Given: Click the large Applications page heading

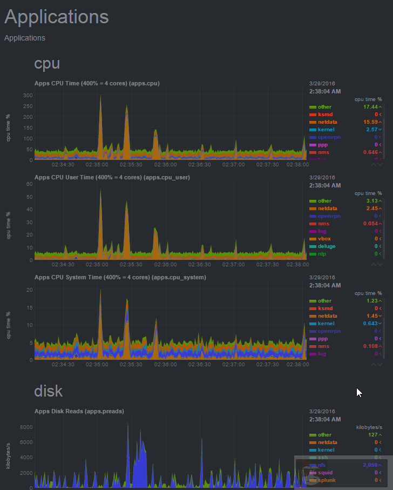Looking at the screenshot, I should point(56,17).
